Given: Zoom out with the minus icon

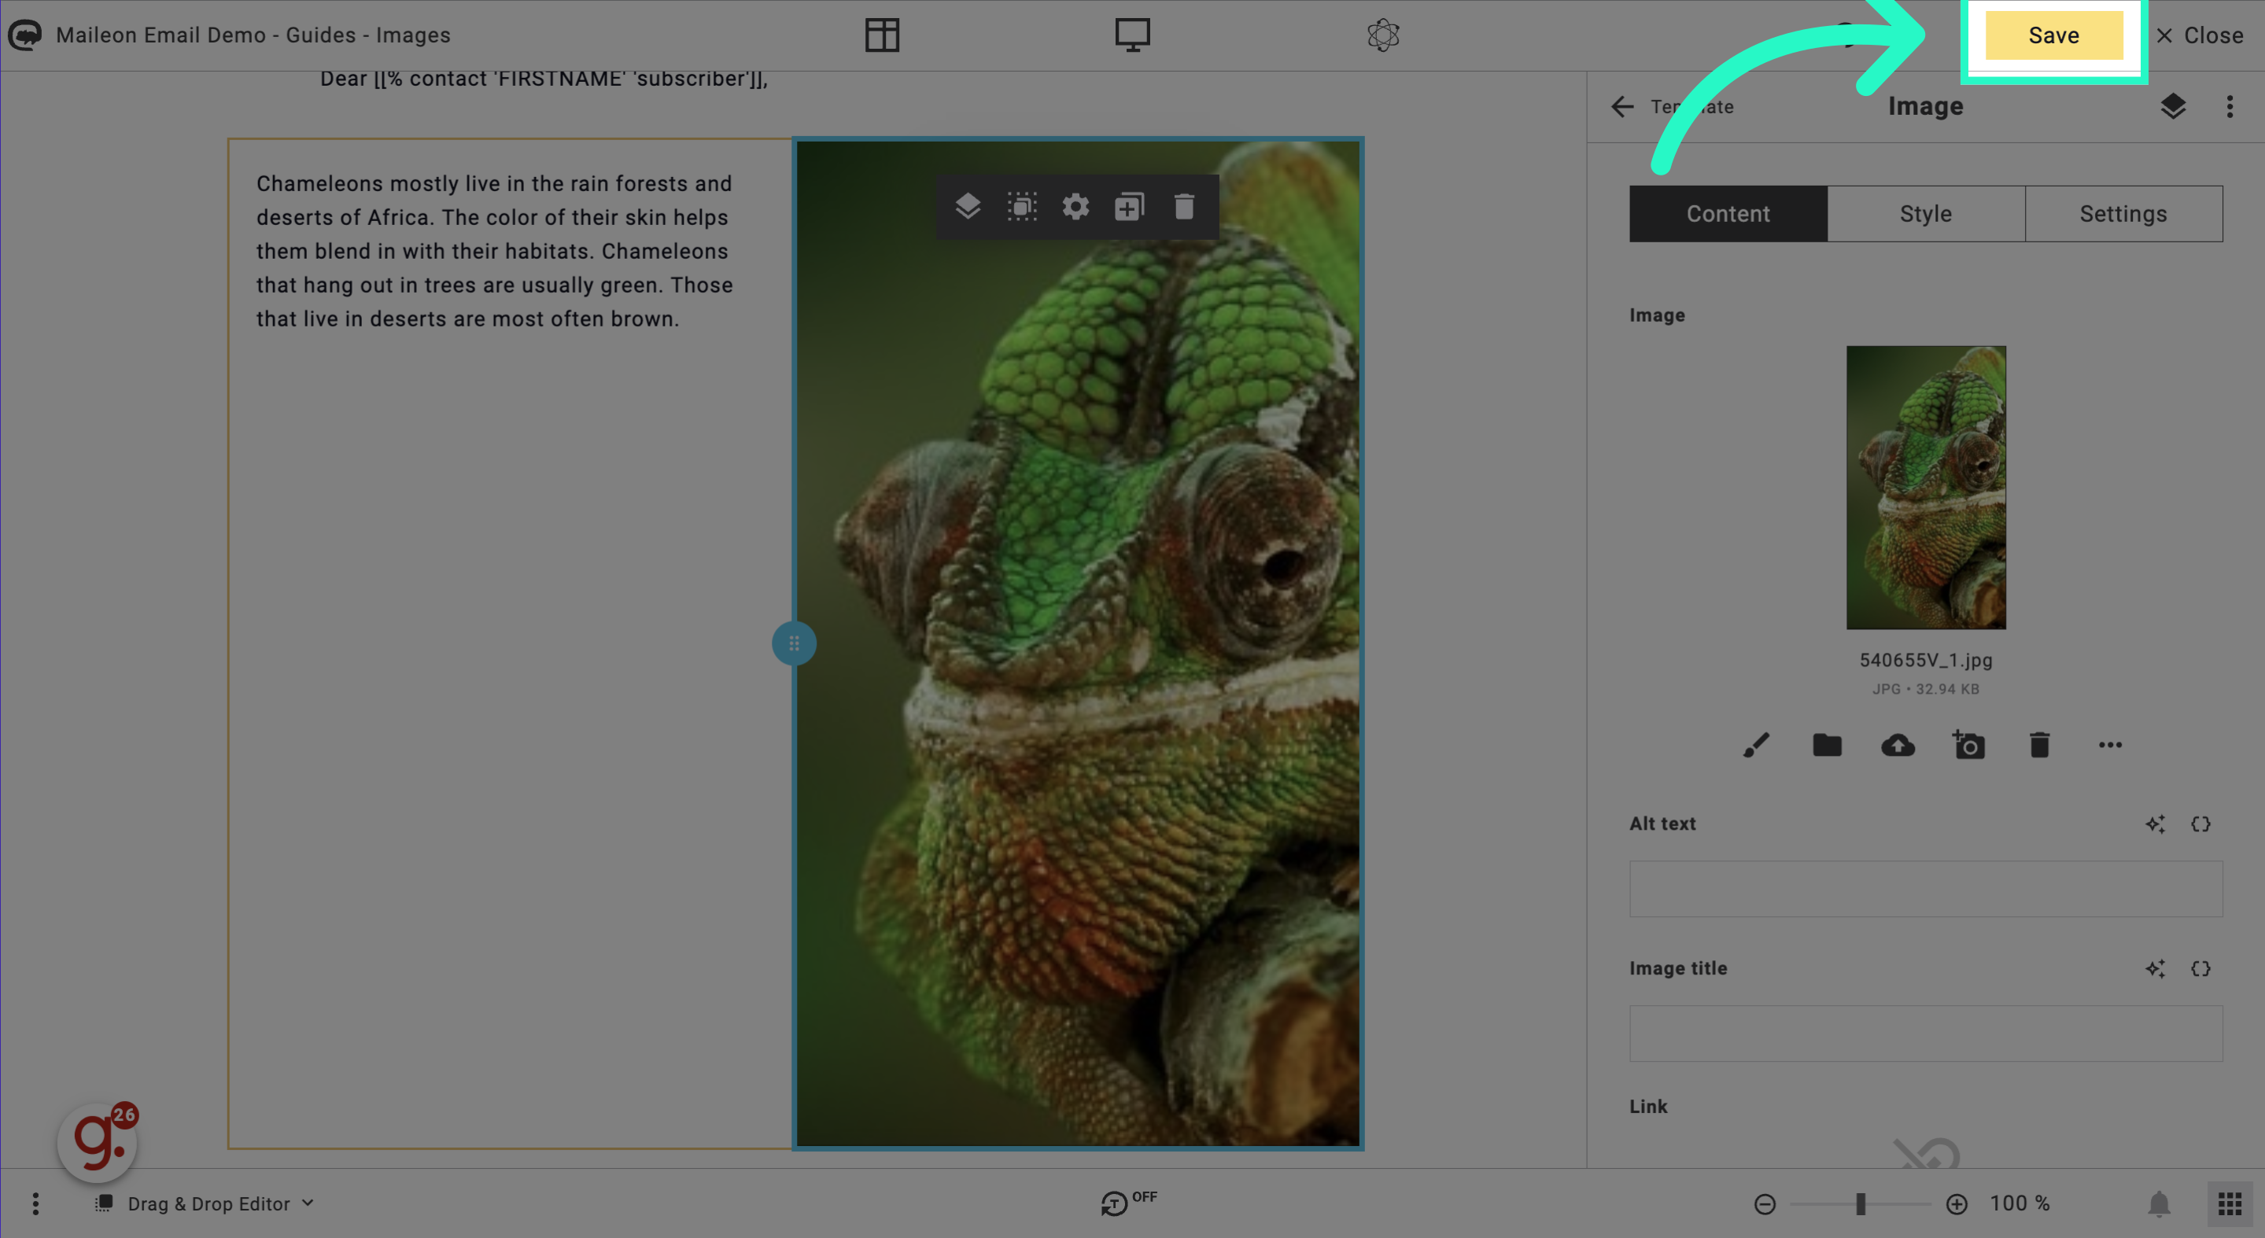Looking at the screenshot, I should point(1764,1203).
